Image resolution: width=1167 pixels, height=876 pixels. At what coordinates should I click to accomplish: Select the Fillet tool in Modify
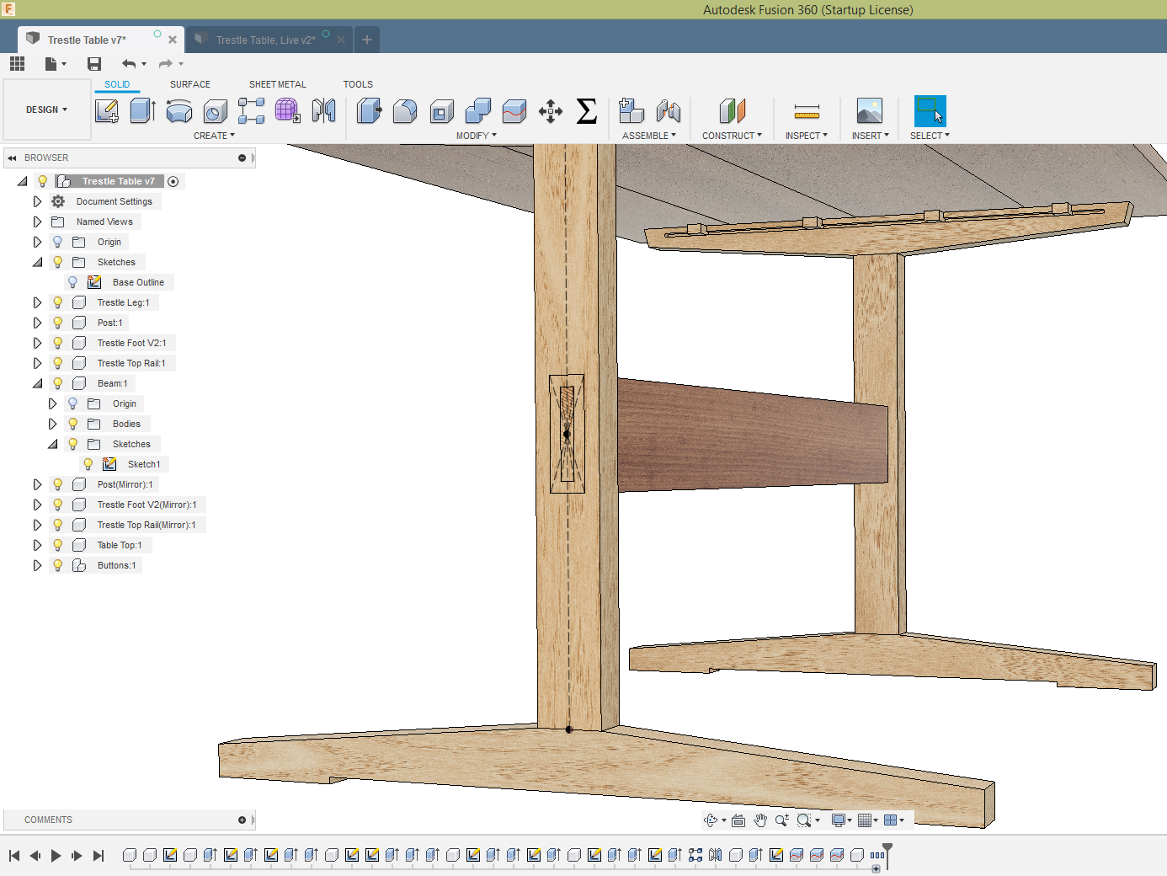[x=405, y=111]
